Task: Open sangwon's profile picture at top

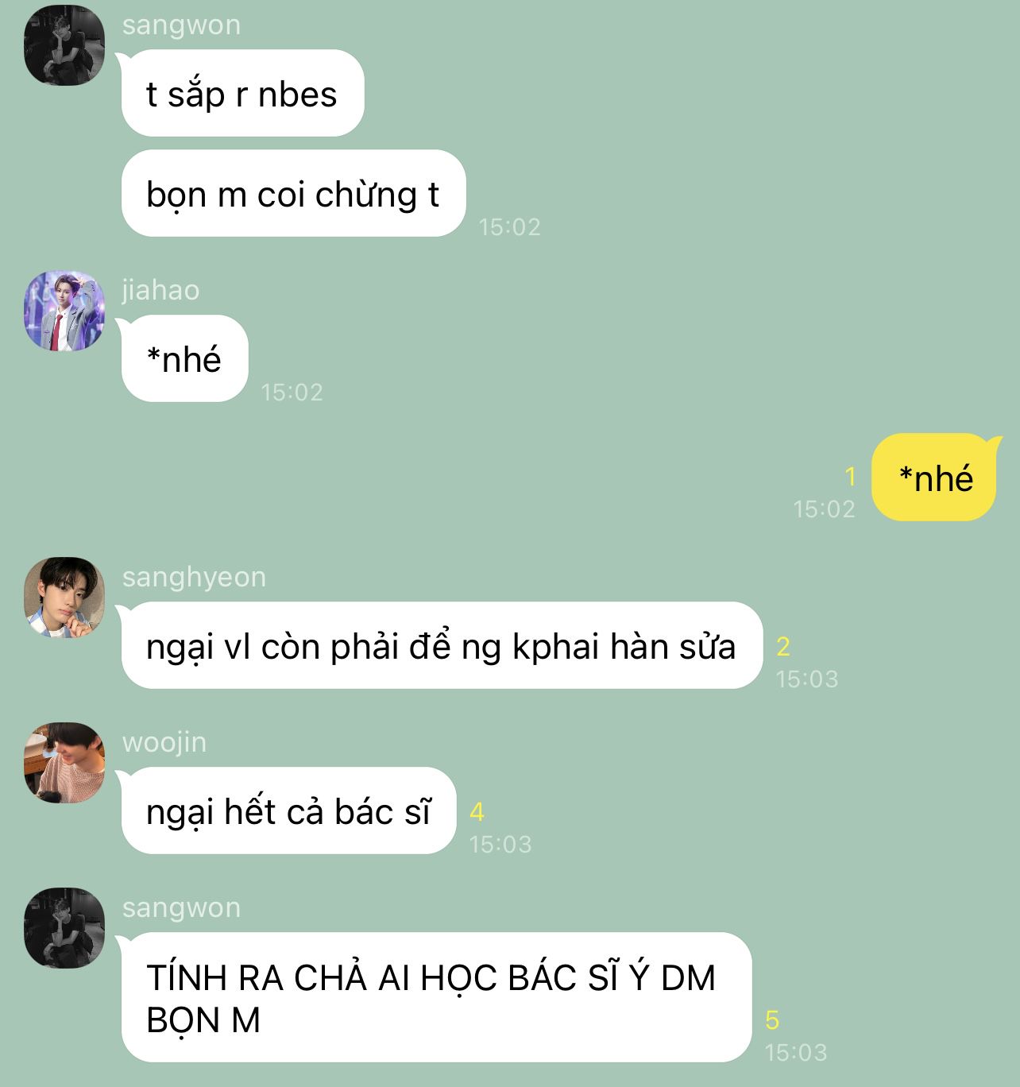Action: tap(64, 44)
